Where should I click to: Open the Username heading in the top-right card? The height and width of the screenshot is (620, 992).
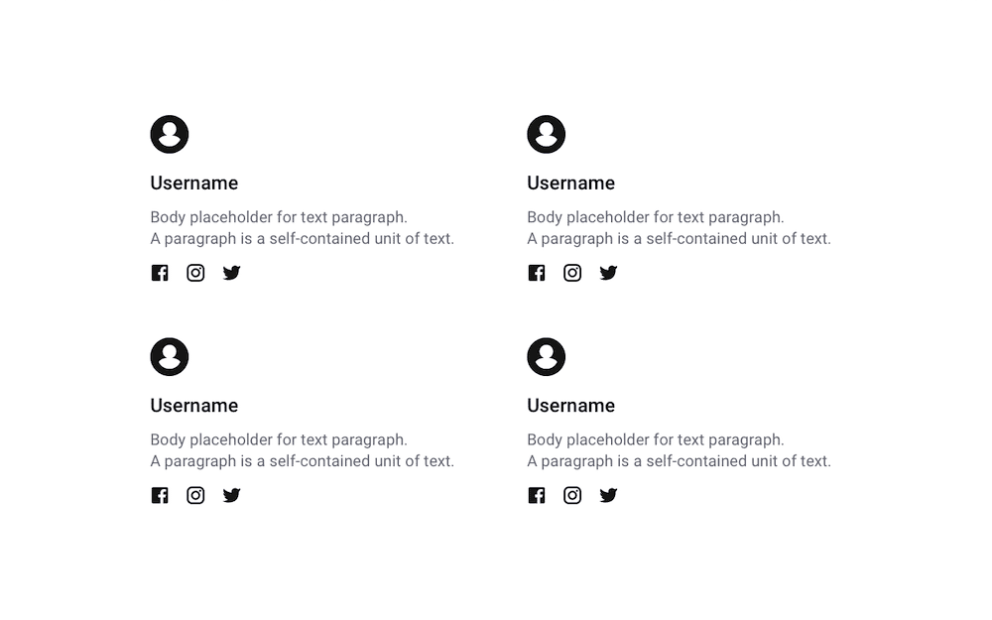click(x=570, y=183)
